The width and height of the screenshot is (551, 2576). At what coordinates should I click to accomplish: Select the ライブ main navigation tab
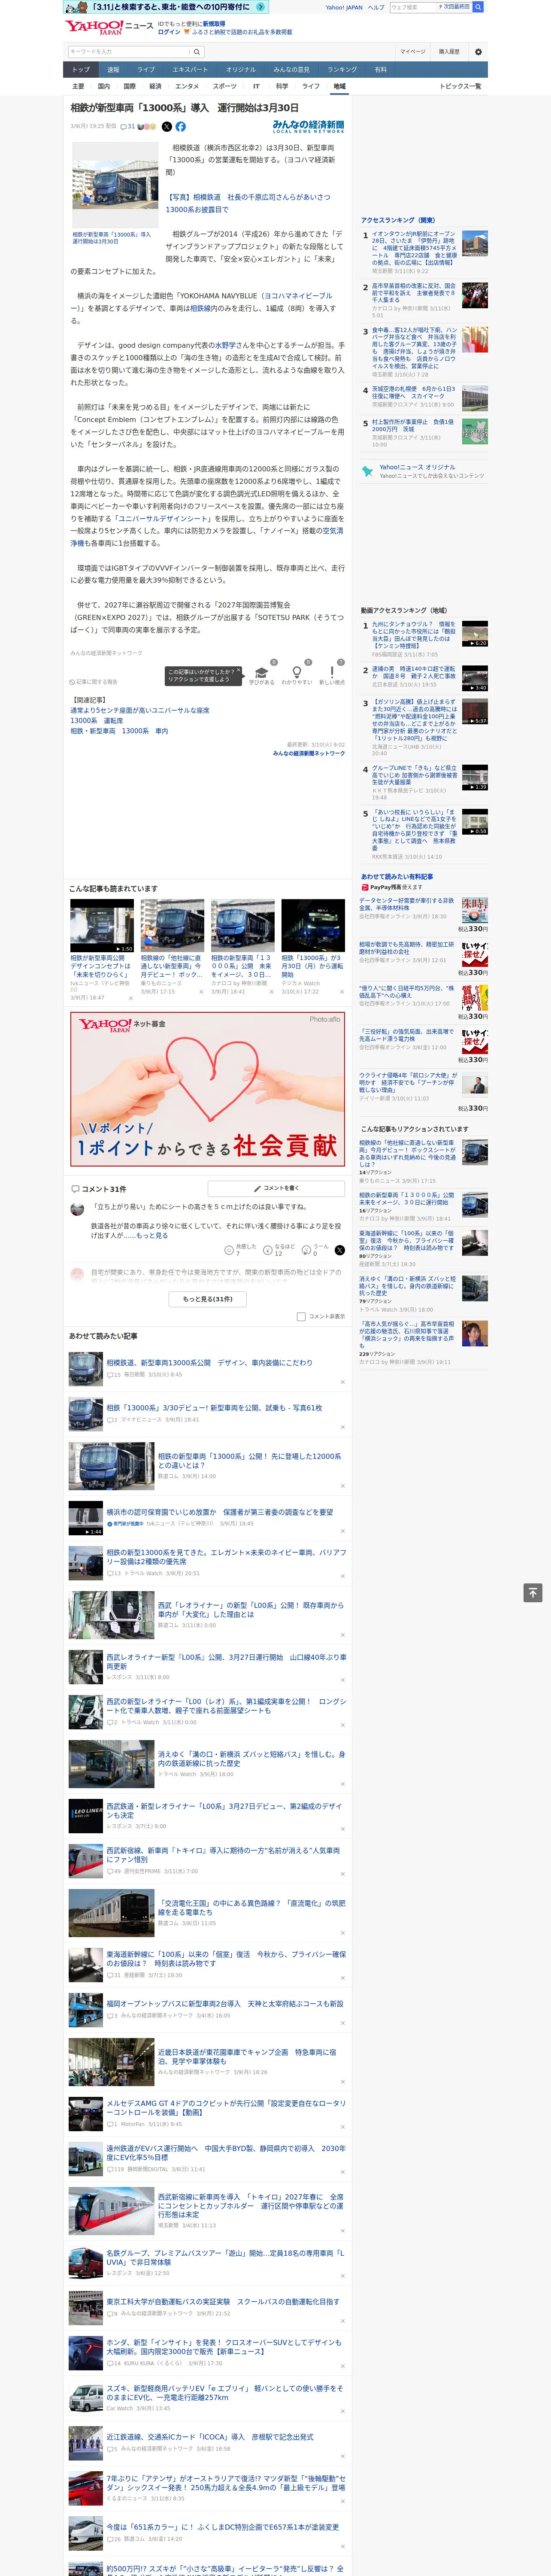click(x=146, y=70)
